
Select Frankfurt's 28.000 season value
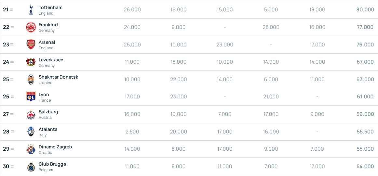point(271,27)
